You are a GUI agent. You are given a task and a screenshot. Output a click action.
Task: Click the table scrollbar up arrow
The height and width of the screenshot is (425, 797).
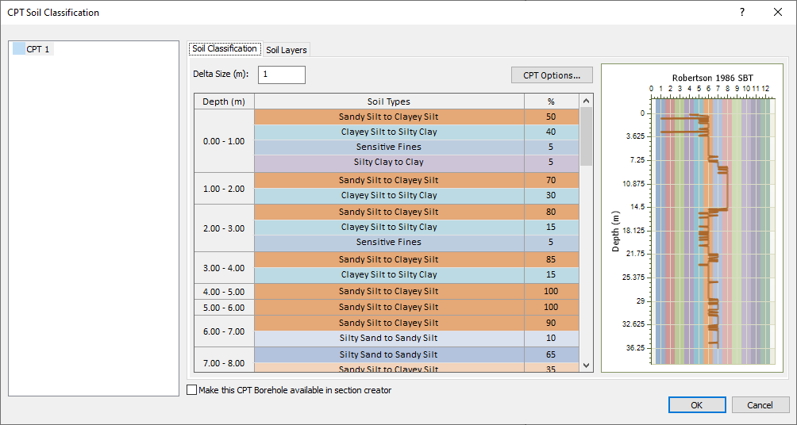tap(586, 101)
